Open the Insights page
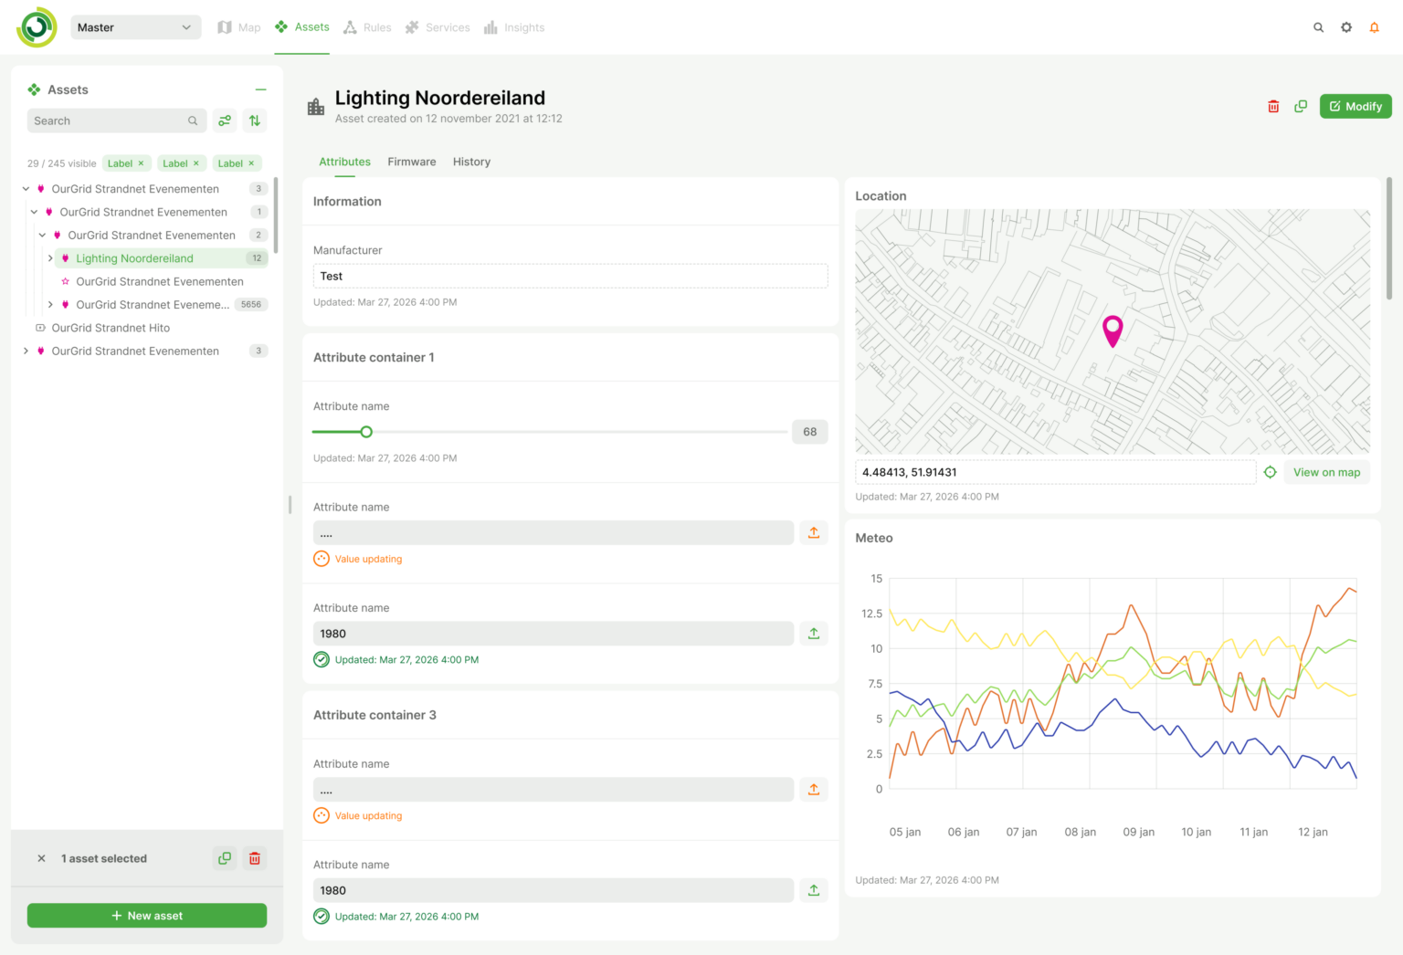Image resolution: width=1403 pixels, height=955 pixels. click(514, 27)
